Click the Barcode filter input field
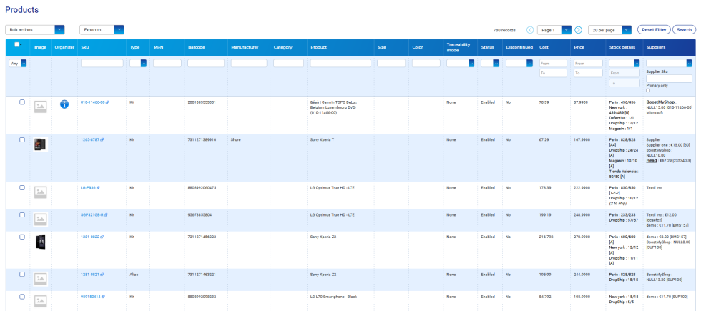 205,64
